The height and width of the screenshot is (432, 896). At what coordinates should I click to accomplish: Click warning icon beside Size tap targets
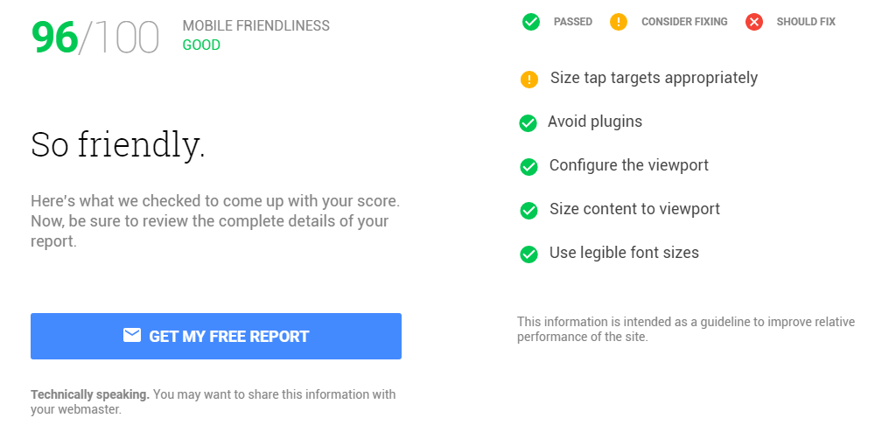point(529,80)
